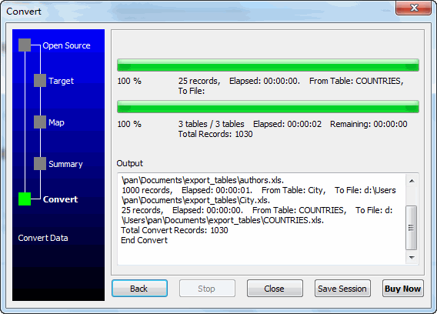Click inside the Output log text area
437x314 pixels.
tap(262, 219)
